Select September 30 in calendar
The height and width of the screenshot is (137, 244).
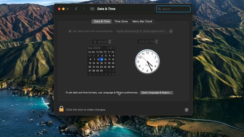click(101, 70)
